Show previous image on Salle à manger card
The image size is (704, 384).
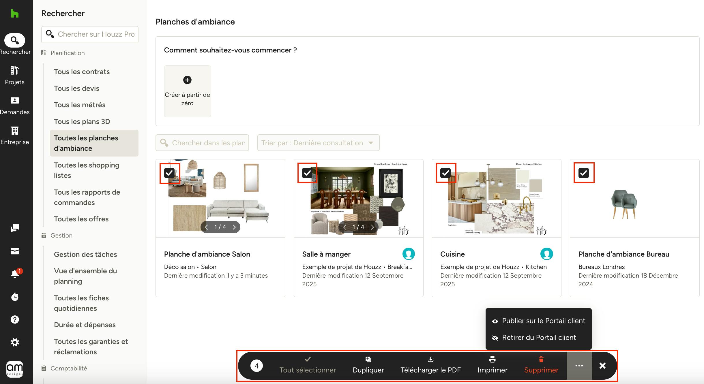tap(345, 227)
